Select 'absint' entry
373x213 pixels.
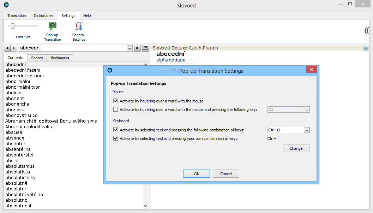point(12,161)
